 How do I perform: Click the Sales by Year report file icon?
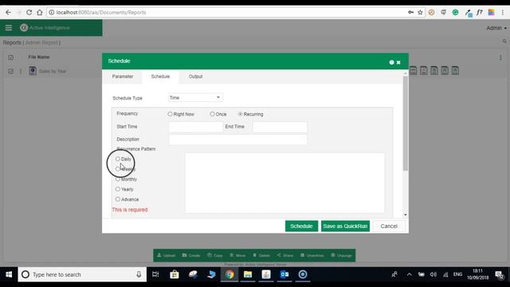[33, 71]
